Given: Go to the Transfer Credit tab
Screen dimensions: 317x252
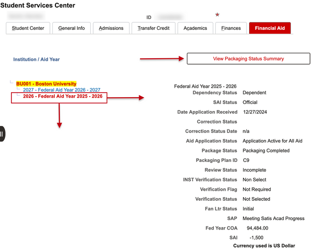Looking at the screenshot, I should (x=154, y=28).
